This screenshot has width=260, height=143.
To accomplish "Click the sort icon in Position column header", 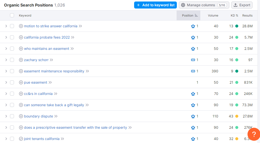I will coord(196,16).
